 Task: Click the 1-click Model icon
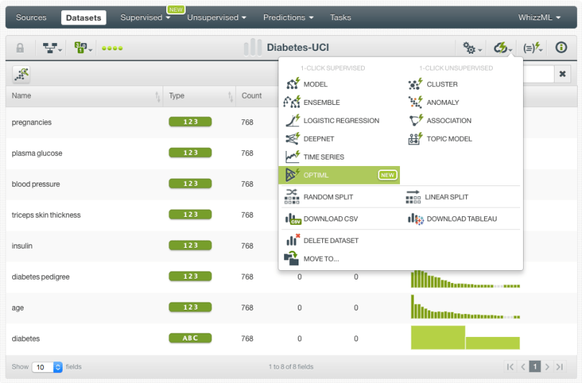tap(293, 84)
